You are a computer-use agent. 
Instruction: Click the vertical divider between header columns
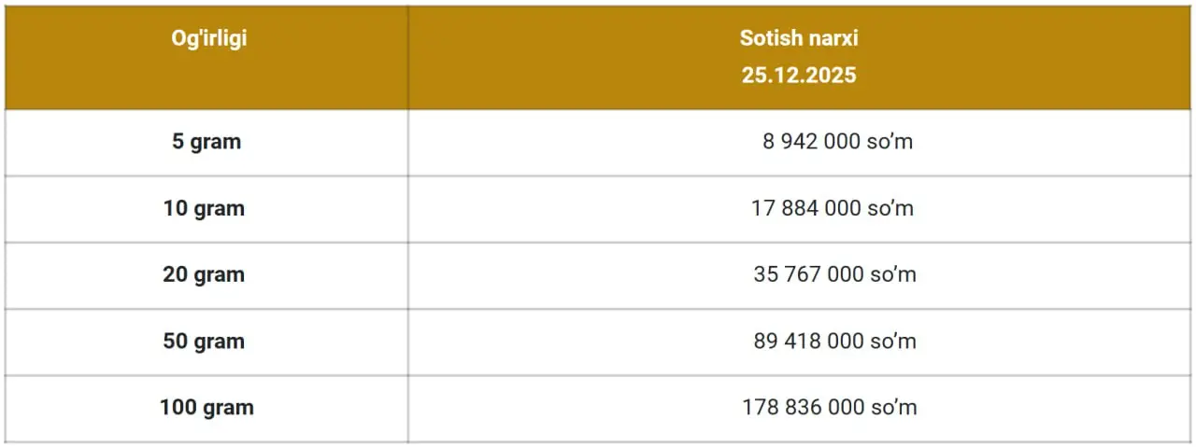click(x=407, y=58)
